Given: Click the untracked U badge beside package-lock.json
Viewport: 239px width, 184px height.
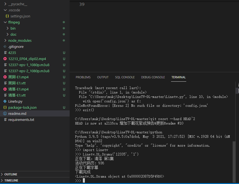Looking at the screenshot, I should 64,108.
